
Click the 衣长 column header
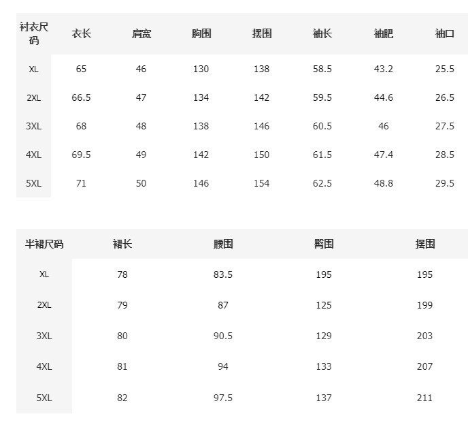click(81, 34)
